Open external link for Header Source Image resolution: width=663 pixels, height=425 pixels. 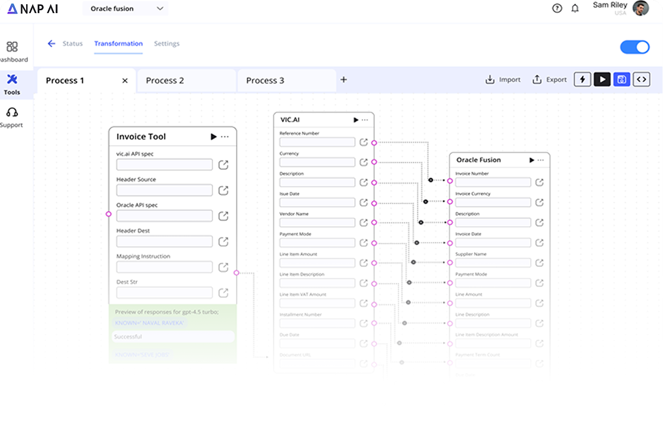pyautogui.click(x=223, y=191)
